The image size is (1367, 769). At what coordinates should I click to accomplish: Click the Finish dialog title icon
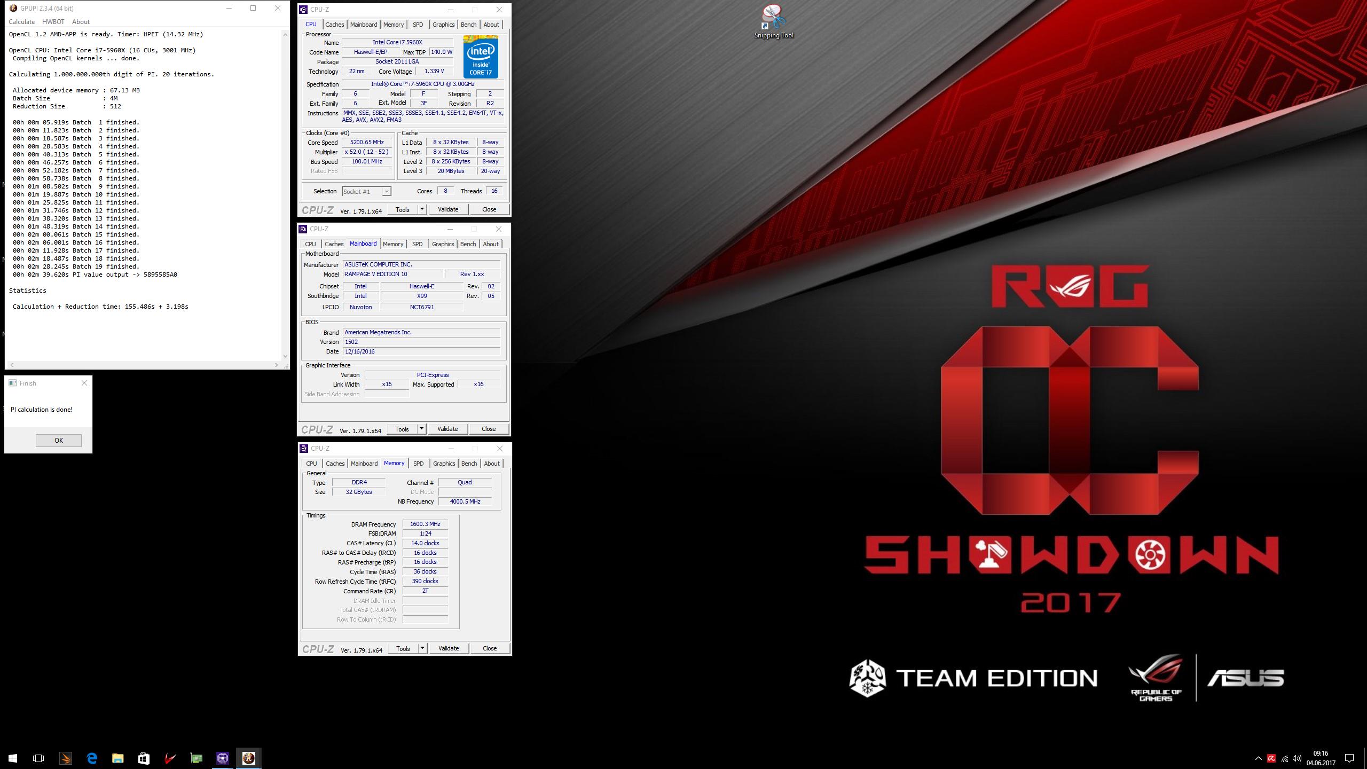pos(13,383)
